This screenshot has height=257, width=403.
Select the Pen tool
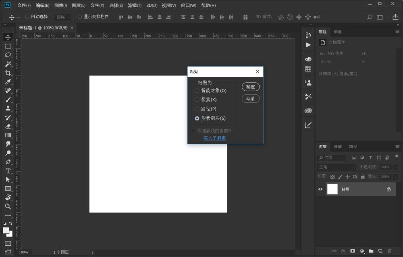click(8, 162)
